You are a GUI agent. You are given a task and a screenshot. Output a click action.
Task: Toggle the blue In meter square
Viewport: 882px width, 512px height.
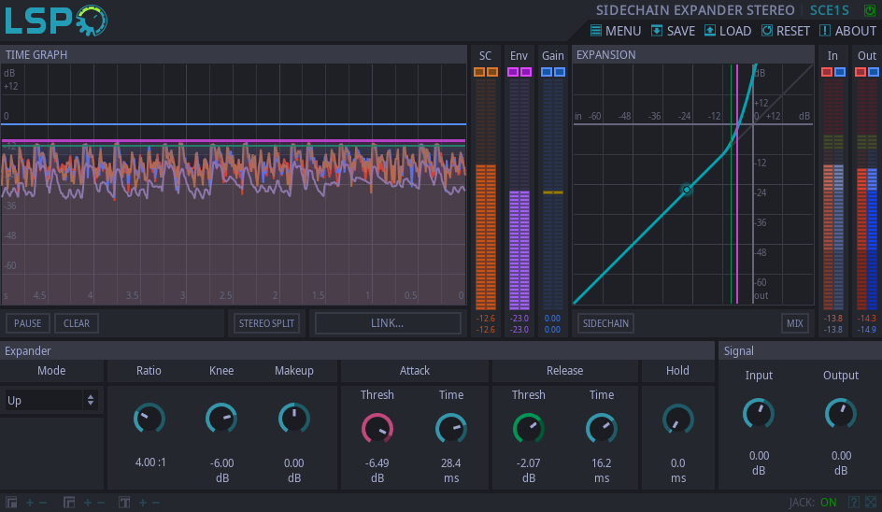(x=840, y=72)
